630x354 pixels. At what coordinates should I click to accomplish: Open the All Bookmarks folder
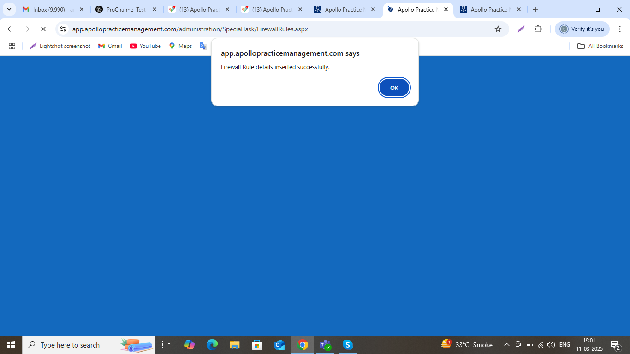(600, 46)
